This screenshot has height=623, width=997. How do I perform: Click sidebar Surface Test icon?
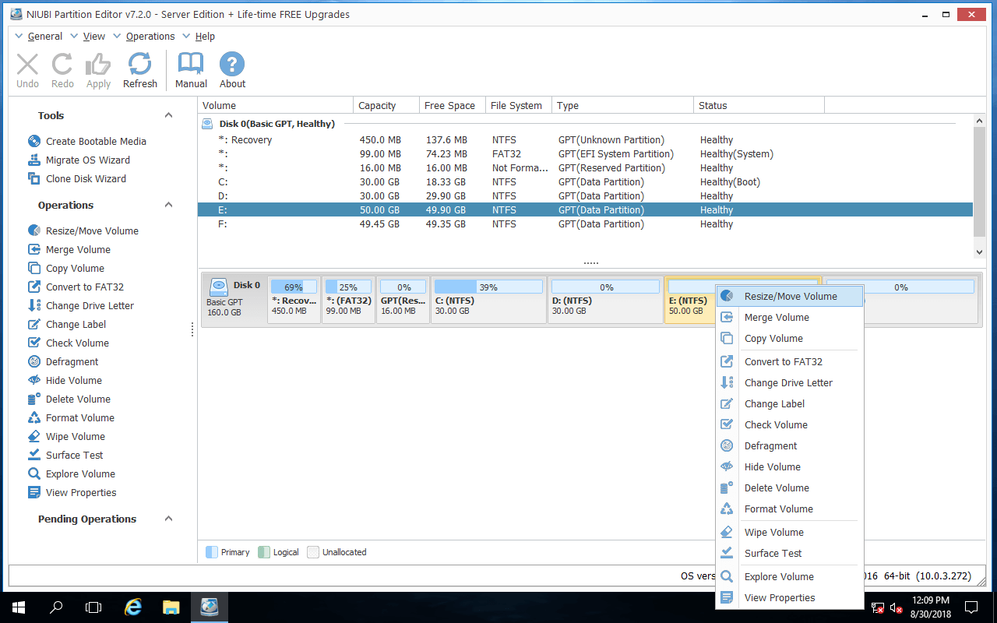33,455
